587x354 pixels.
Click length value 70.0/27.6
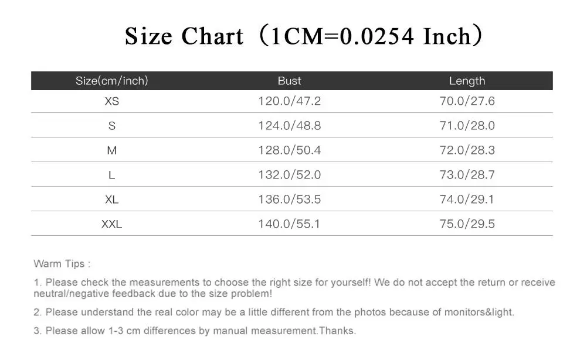pos(467,101)
